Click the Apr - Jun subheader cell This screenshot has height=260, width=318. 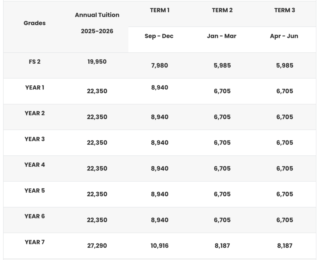tap(284, 36)
